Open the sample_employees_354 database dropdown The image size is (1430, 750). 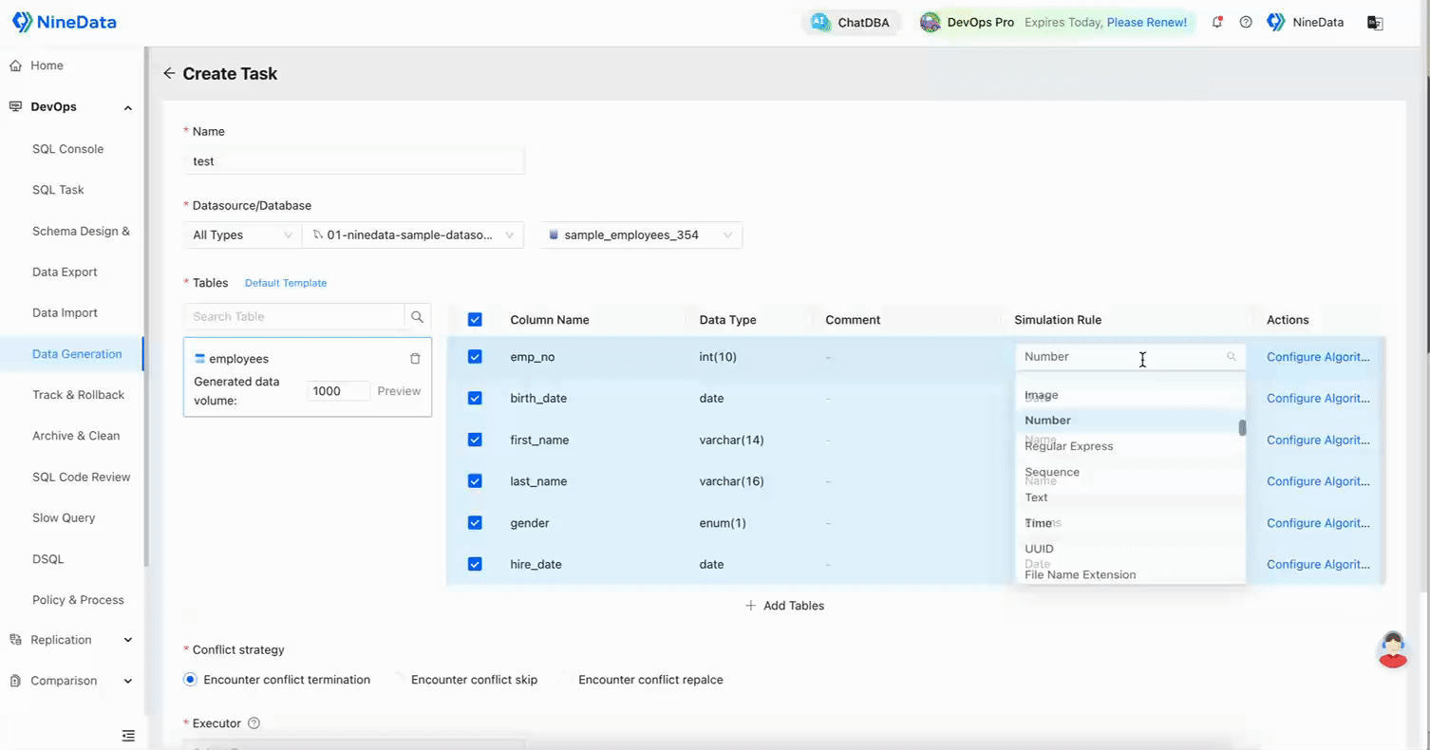[x=641, y=235]
